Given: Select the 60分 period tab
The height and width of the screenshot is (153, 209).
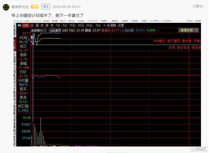Looking at the screenshot, I should coord(89,25).
